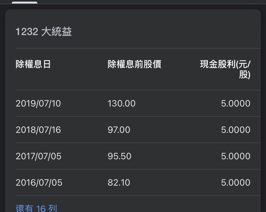Select the 2018/07/16 date cell
Image resolution: width=266 pixels, height=212 pixels.
point(38,130)
